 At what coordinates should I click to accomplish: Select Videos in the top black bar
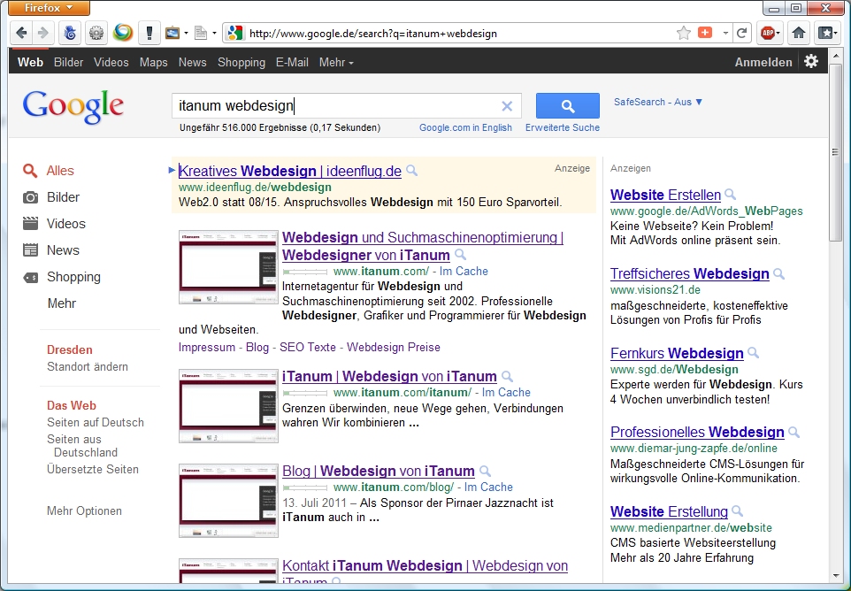click(x=111, y=63)
